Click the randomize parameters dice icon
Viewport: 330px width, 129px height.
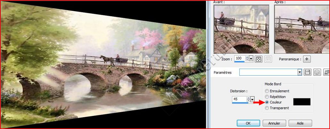317,72
